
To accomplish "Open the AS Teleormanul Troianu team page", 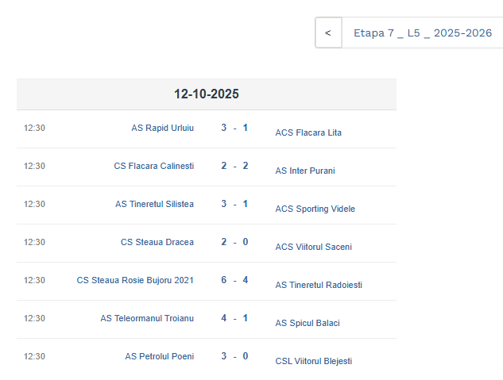I will [x=147, y=318].
